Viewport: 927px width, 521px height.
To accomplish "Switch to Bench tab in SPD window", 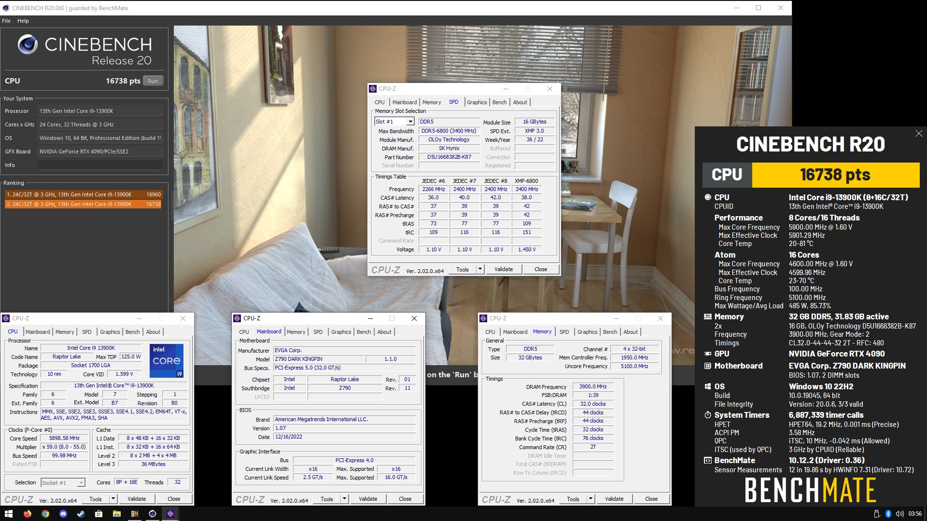I will [499, 102].
